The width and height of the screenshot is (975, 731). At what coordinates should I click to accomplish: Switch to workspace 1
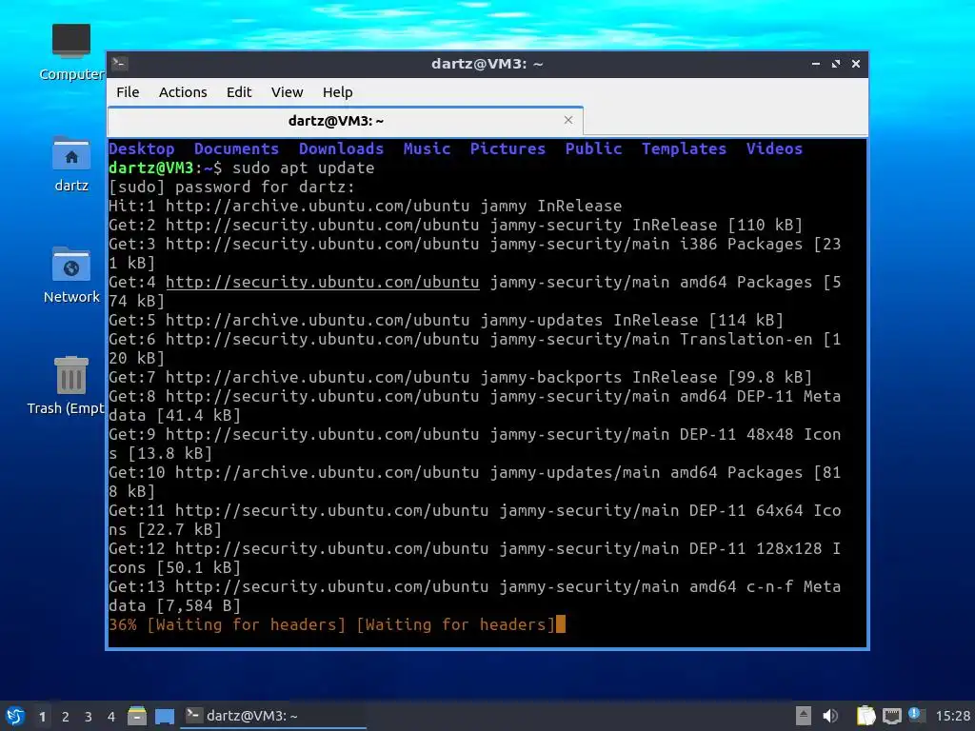(42, 717)
